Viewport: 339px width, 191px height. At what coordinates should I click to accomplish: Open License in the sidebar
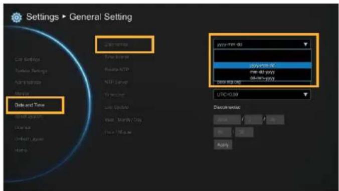tap(23, 127)
